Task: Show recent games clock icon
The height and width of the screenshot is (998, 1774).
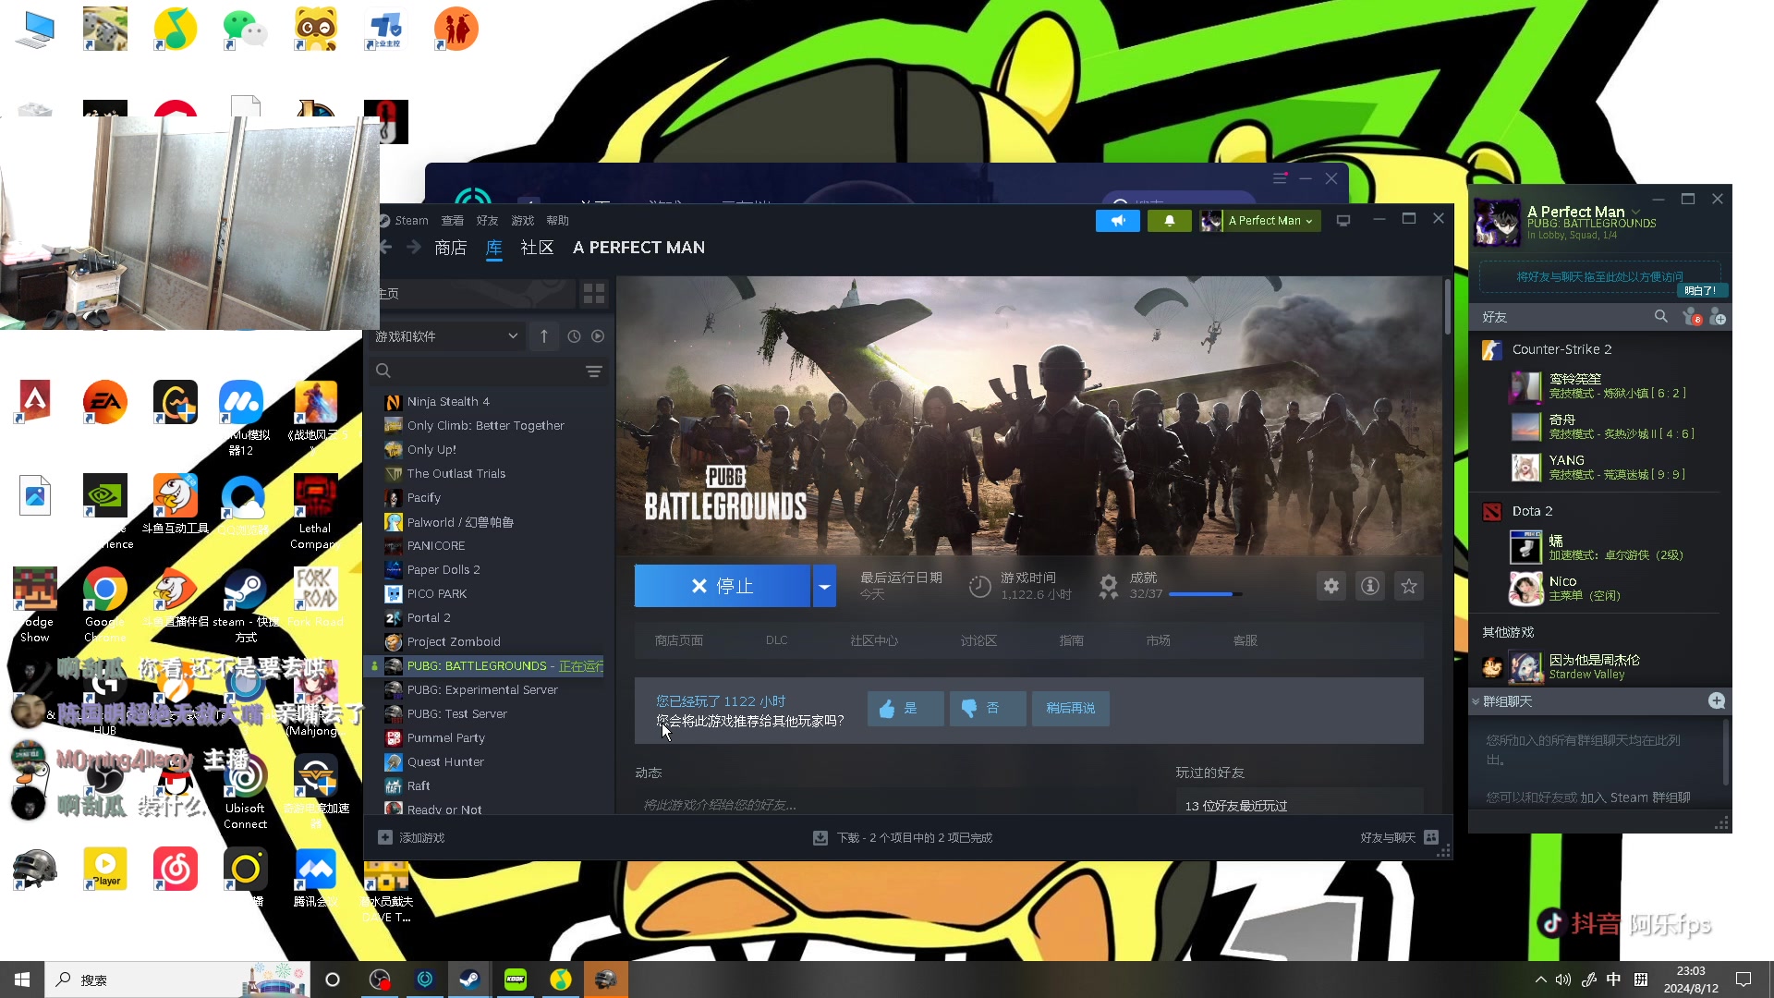Action: point(574,336)
